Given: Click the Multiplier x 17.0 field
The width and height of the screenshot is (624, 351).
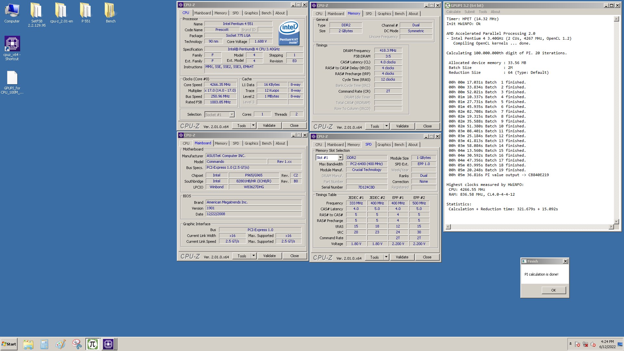Looking at the screenshot, I should click(220, 90).
